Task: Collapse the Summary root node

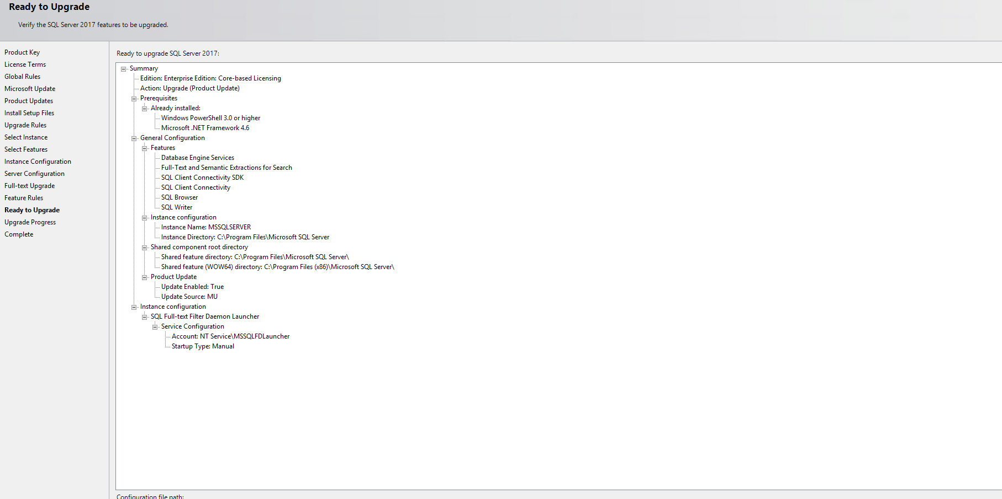Action: (x=124, y=69)
